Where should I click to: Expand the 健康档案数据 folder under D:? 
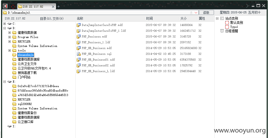click(9, 33)
